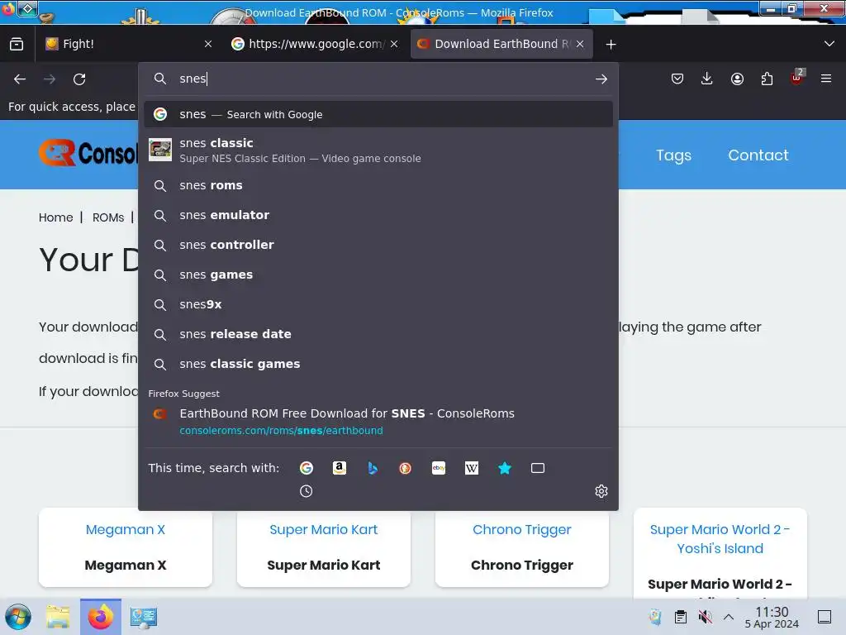Select the 'snes classic' suggestion
This screenshot has width=846, height=635.
378,150
